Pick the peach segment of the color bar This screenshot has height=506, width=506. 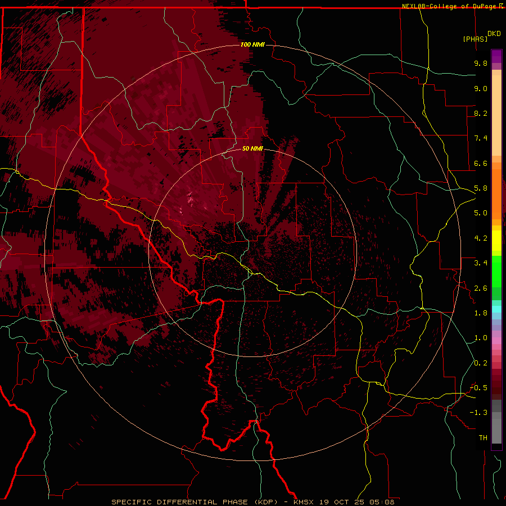[x=496, y=115]
